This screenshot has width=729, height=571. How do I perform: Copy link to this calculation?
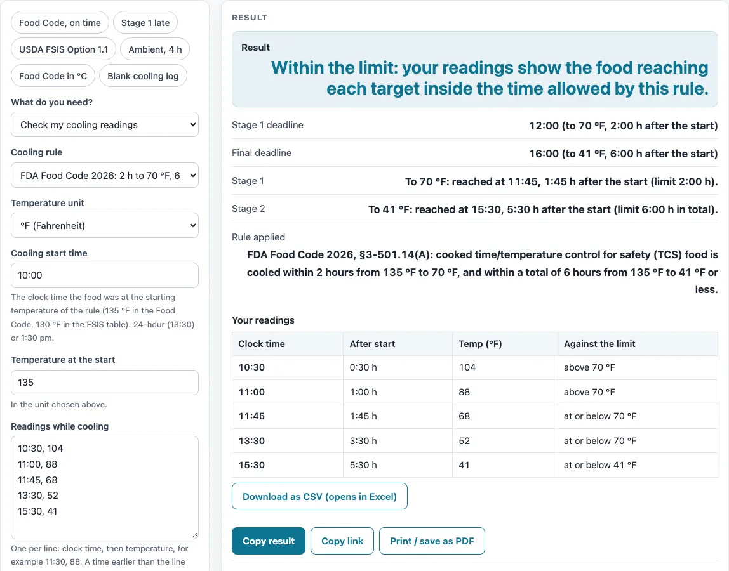[342, 541]
